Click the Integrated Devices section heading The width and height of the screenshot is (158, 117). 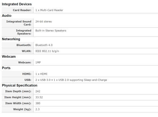(x=17, y=4)
